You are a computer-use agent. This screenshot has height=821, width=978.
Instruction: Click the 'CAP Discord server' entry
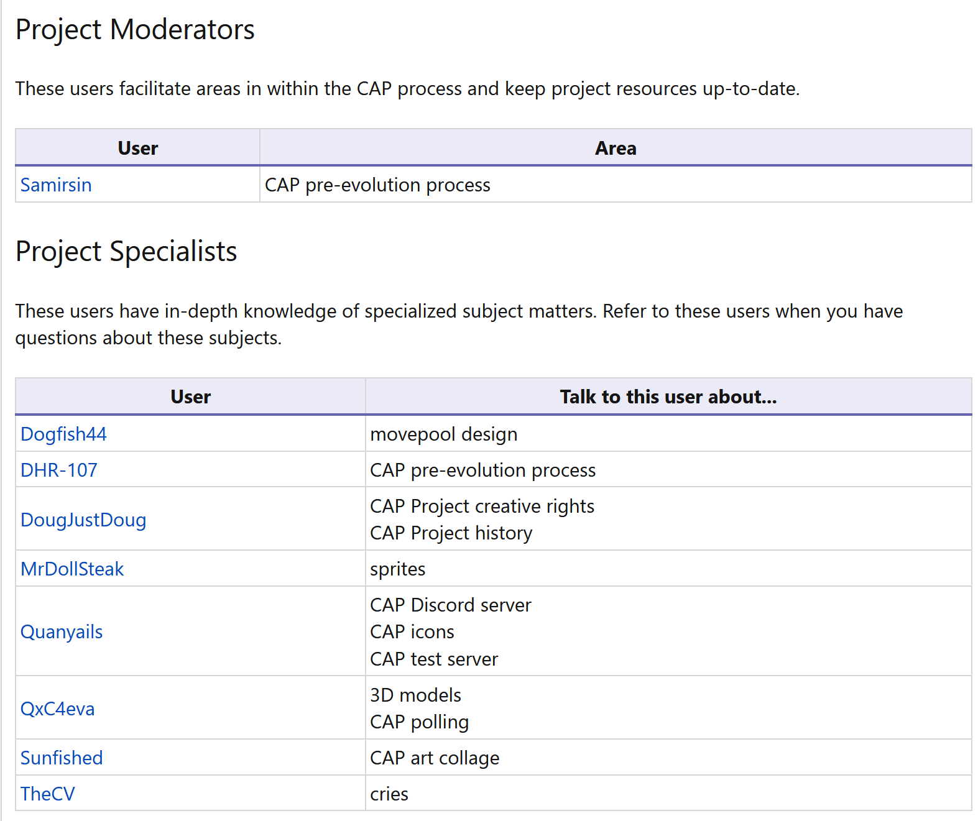click(x=451, y=605)
